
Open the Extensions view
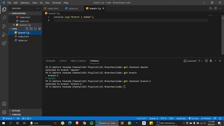4,43
